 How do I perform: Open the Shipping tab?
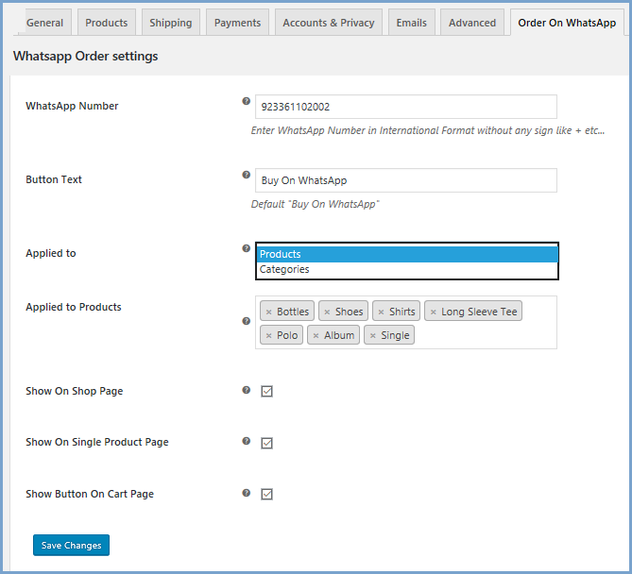coord(171,23)
